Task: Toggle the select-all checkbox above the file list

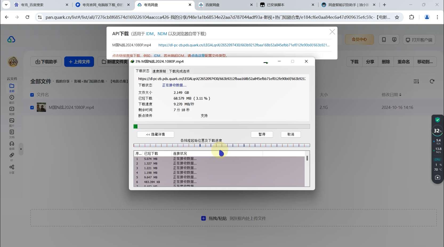Action: 32,95
